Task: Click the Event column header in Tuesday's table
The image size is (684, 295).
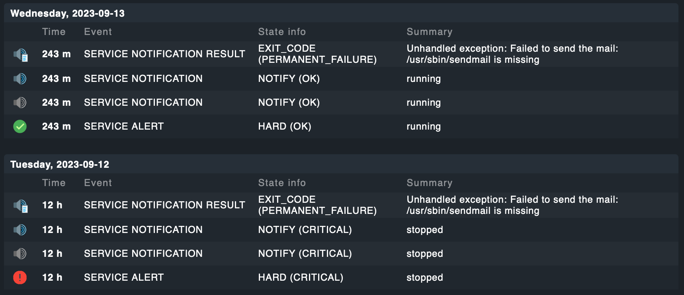Action: pyautogui.click(x=98, y=183)
